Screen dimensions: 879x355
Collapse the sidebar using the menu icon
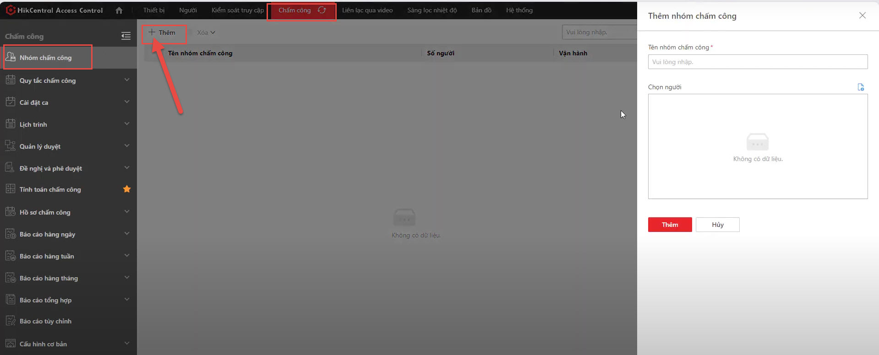coord(126,36)
